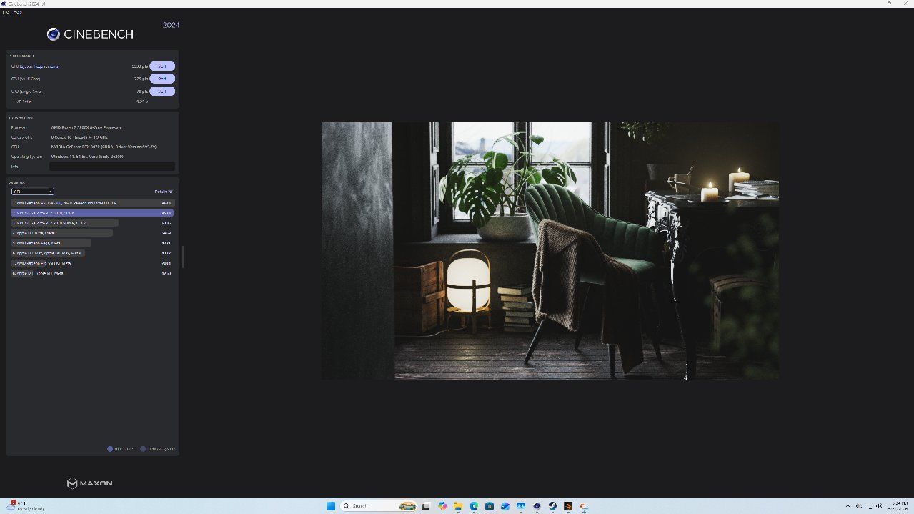
Task: Open Microsoft Store from the taskbar
Action: [x=490, y=506]
